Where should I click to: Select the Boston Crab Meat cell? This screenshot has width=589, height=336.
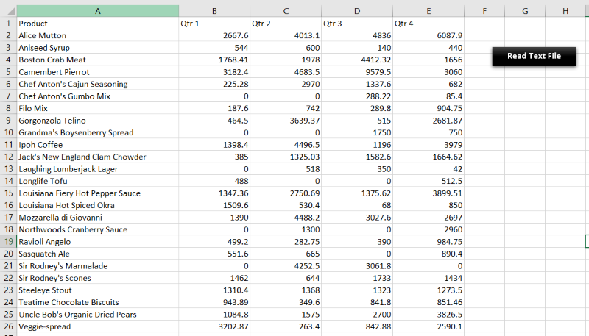[x=98, y=60]
